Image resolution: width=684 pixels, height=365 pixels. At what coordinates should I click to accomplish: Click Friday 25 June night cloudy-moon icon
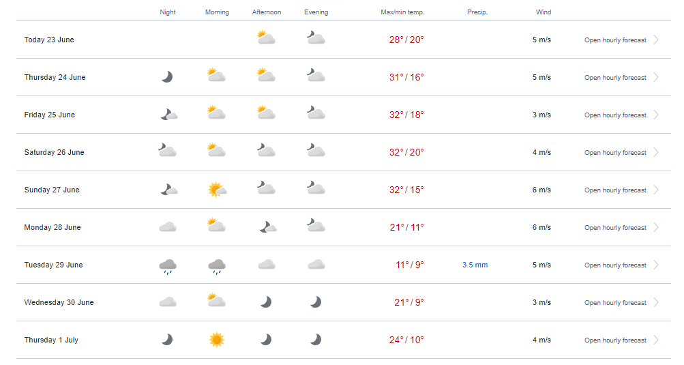coord(168,115)
